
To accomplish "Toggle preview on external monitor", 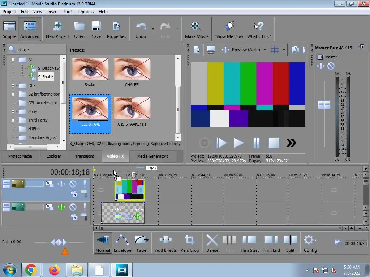I will pos(211,50).
